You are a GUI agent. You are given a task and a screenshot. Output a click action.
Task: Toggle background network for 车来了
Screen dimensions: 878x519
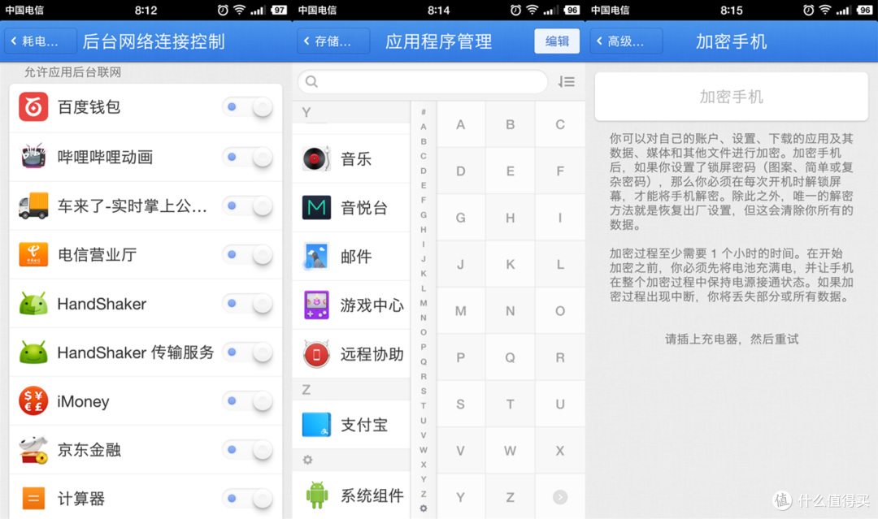point(247,205)
